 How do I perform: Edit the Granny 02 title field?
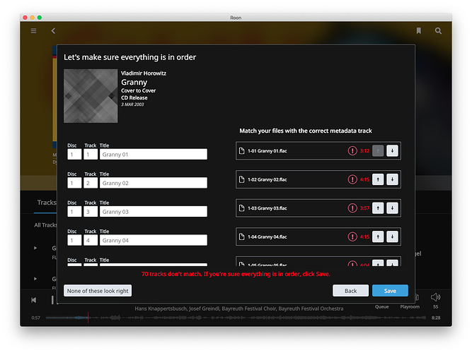(154, 183)
